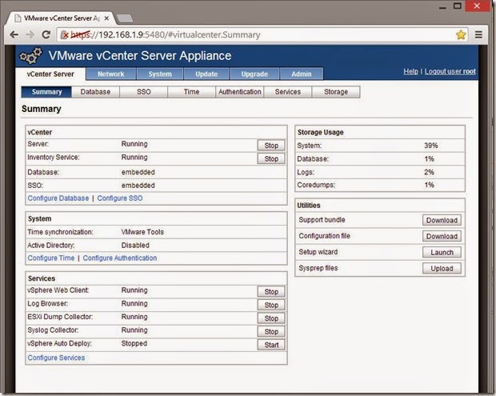Stop the Log Browser service
The width and height of the screenshot is (496, 396).
click(x=271, y=305)
